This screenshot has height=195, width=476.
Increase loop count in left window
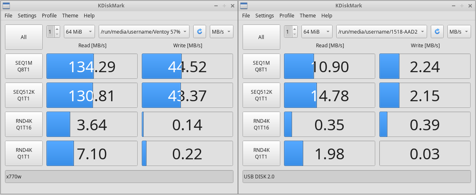pyautogui.click(x=57, y=29)
